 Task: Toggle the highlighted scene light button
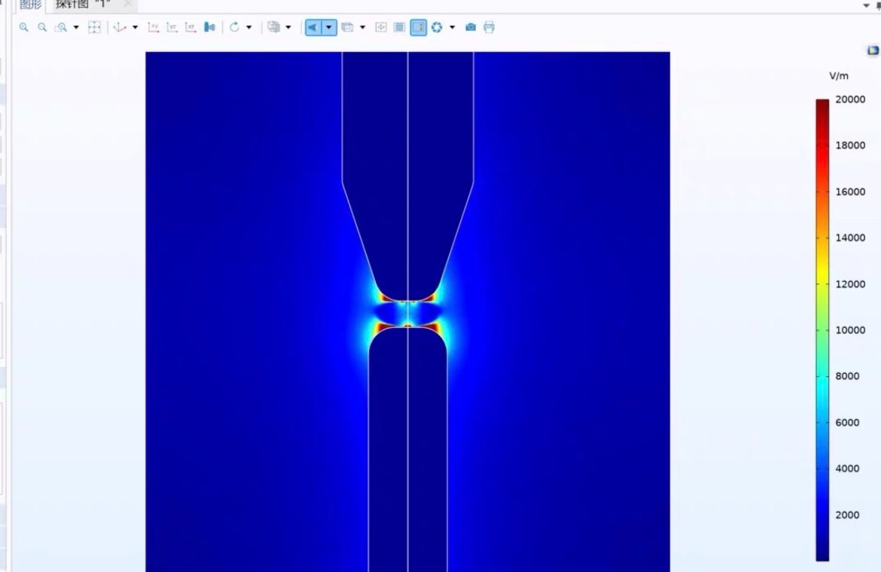tap(313, 27)
